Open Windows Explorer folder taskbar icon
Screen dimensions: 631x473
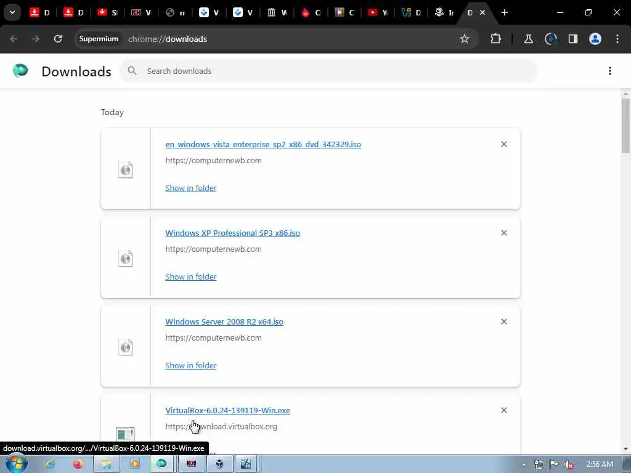click(x=107, y=464)
